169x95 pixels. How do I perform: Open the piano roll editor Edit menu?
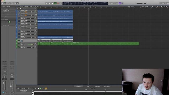point(18,88)
